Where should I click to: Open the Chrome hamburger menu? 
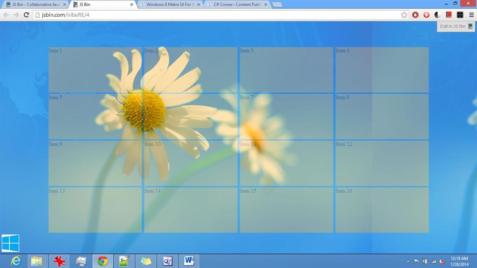[x=471, y=14]
